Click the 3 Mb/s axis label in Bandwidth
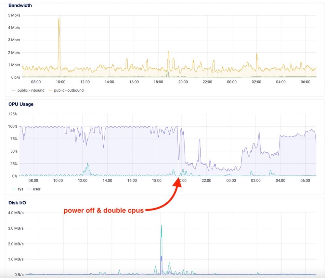 (x=14, y=40)
